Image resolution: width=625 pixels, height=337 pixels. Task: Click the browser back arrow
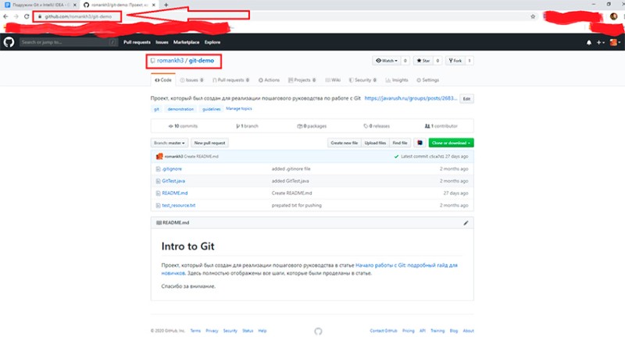(5, 16)
